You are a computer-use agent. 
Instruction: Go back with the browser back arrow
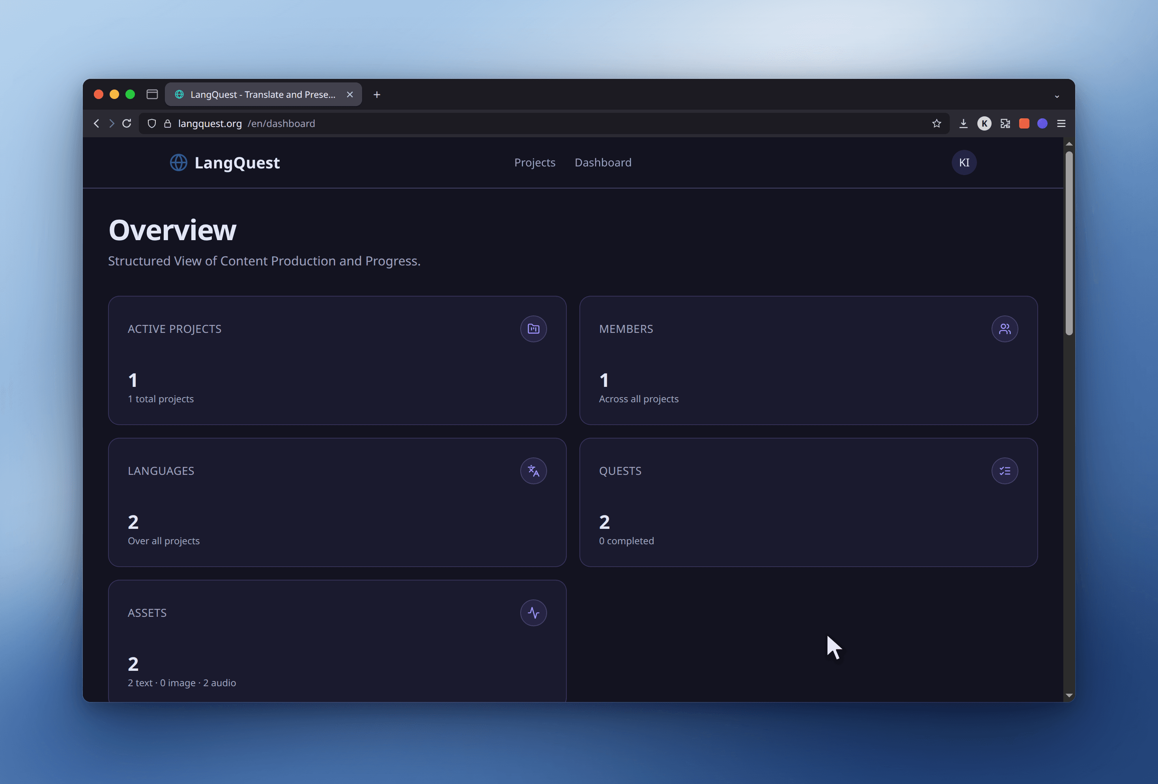coord(97,123)
